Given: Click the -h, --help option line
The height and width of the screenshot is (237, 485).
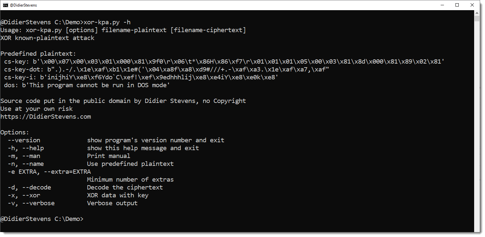Looking at the screenshot, I should (x=26, y=148).
